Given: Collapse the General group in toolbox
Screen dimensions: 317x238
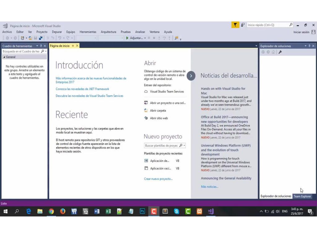Looking at the screenshot, I should coord(4,57).
